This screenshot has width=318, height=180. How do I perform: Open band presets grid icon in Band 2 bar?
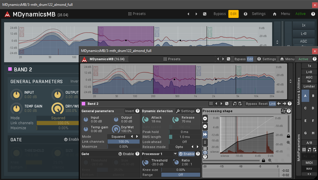click(211, 104)
